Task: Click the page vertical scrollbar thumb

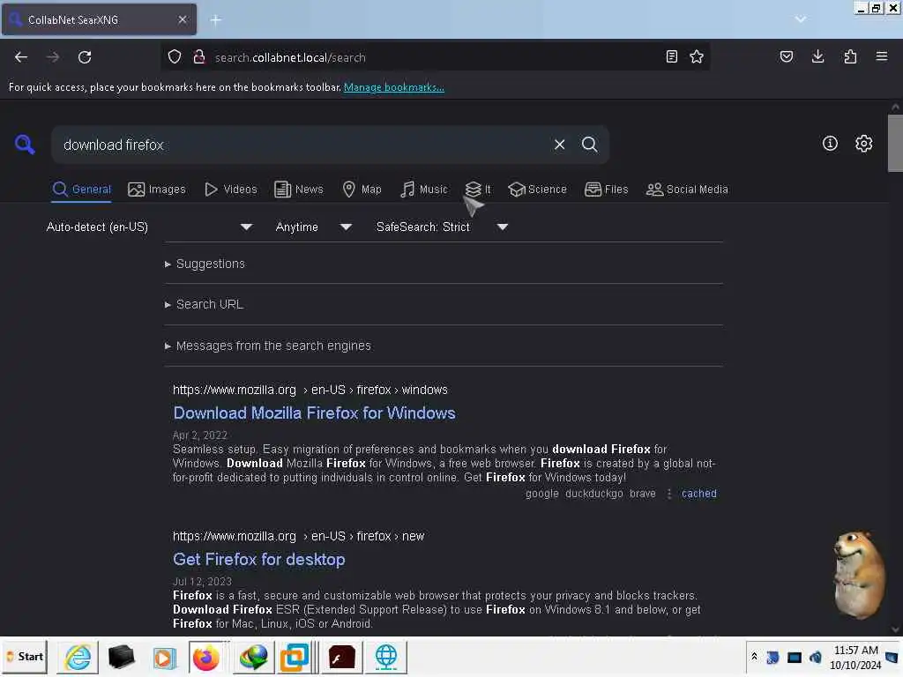Action: 894,143
